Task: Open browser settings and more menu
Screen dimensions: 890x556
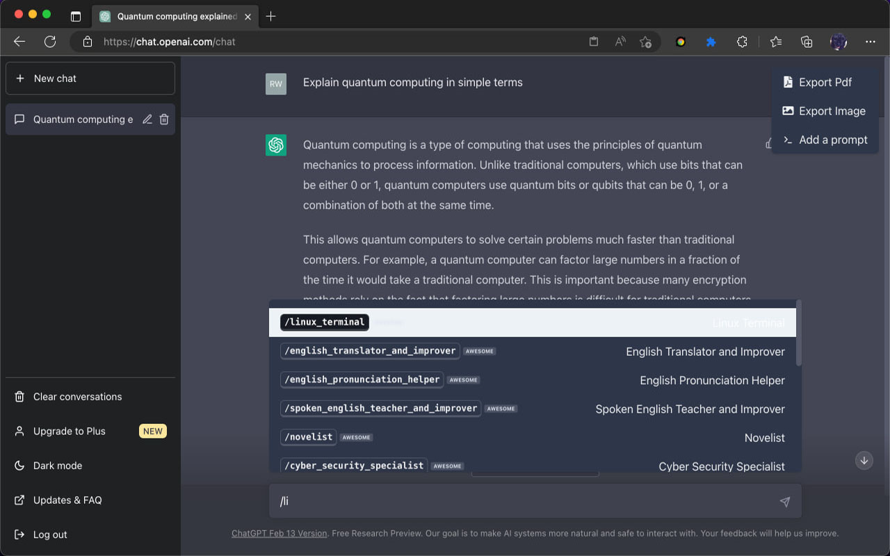Action: (871, 42)
